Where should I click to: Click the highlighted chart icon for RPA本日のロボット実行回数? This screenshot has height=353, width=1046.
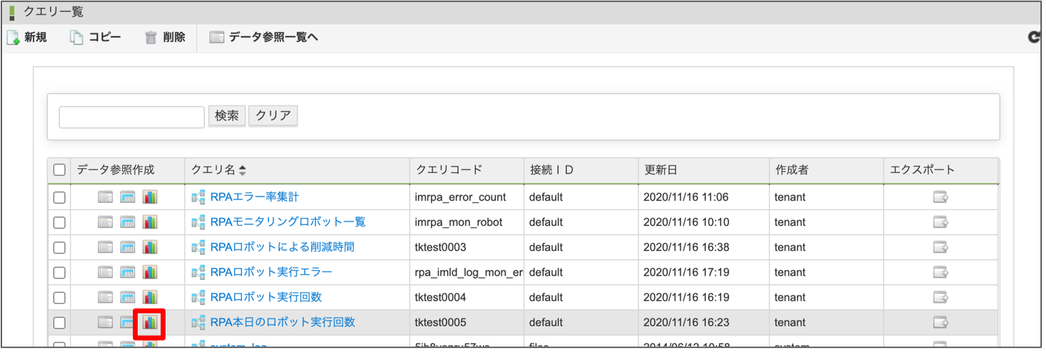(x=150, y=322)
